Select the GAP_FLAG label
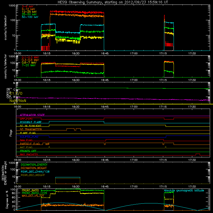 [26, 118]
